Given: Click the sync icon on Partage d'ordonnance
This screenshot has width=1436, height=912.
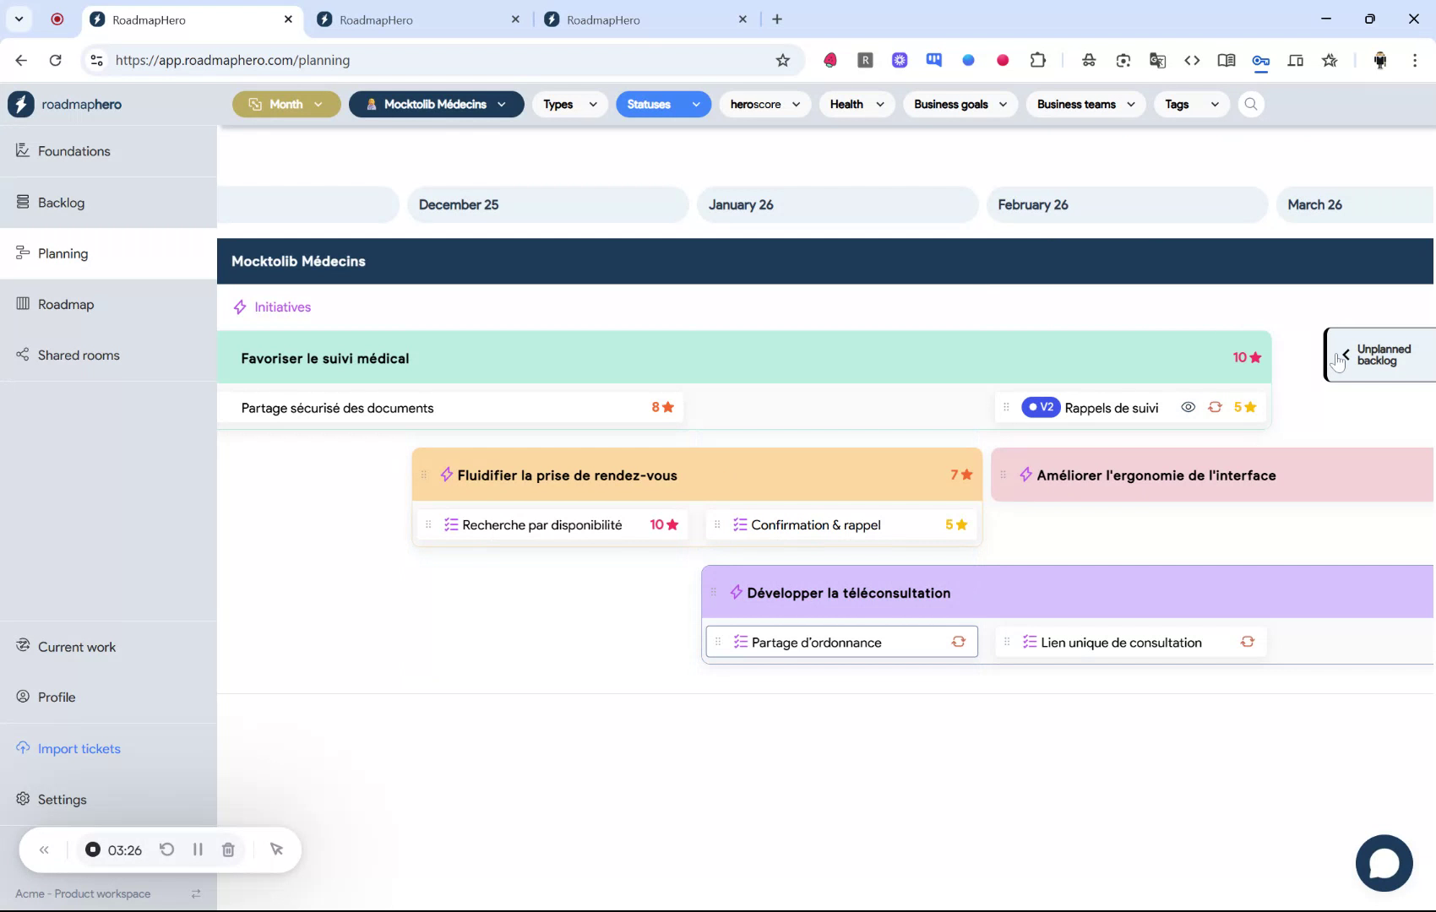Looking at the screenshot, I should pos(959,642).
